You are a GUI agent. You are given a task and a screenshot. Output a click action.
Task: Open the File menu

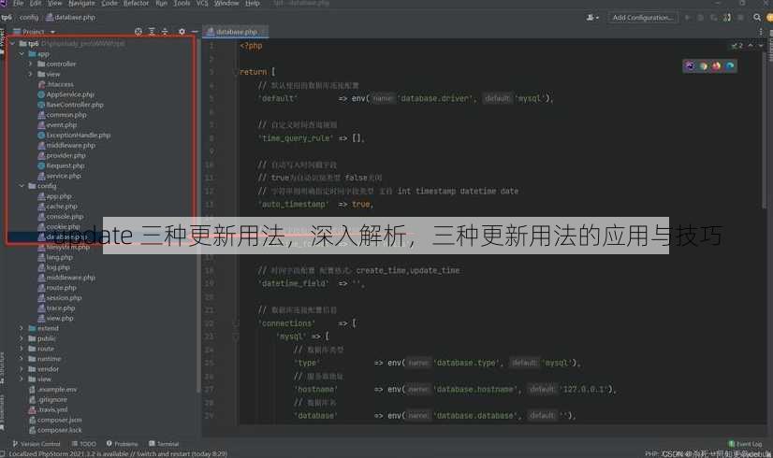coord(19,3)
